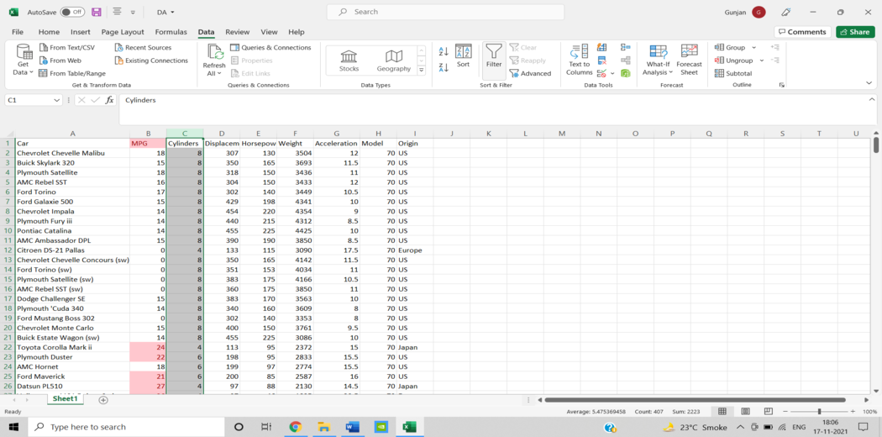Switch to Page Layout view in status bar
This screenshot has width=882, height=437.
point(745,412)
